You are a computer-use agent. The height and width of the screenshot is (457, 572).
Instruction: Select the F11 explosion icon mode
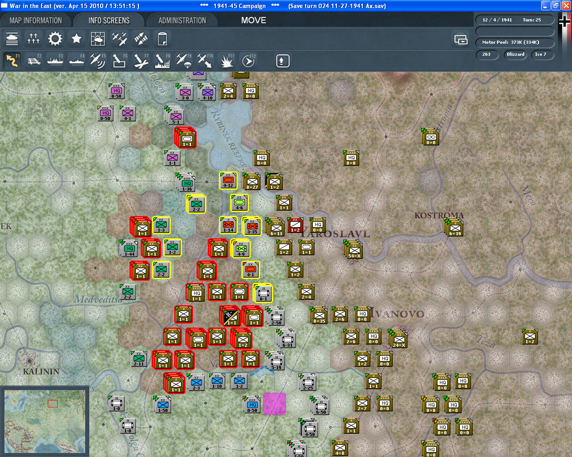227,61
